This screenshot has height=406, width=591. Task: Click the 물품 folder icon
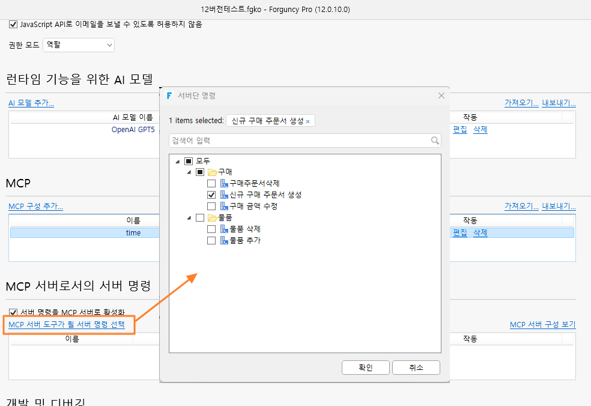point(213,218)
